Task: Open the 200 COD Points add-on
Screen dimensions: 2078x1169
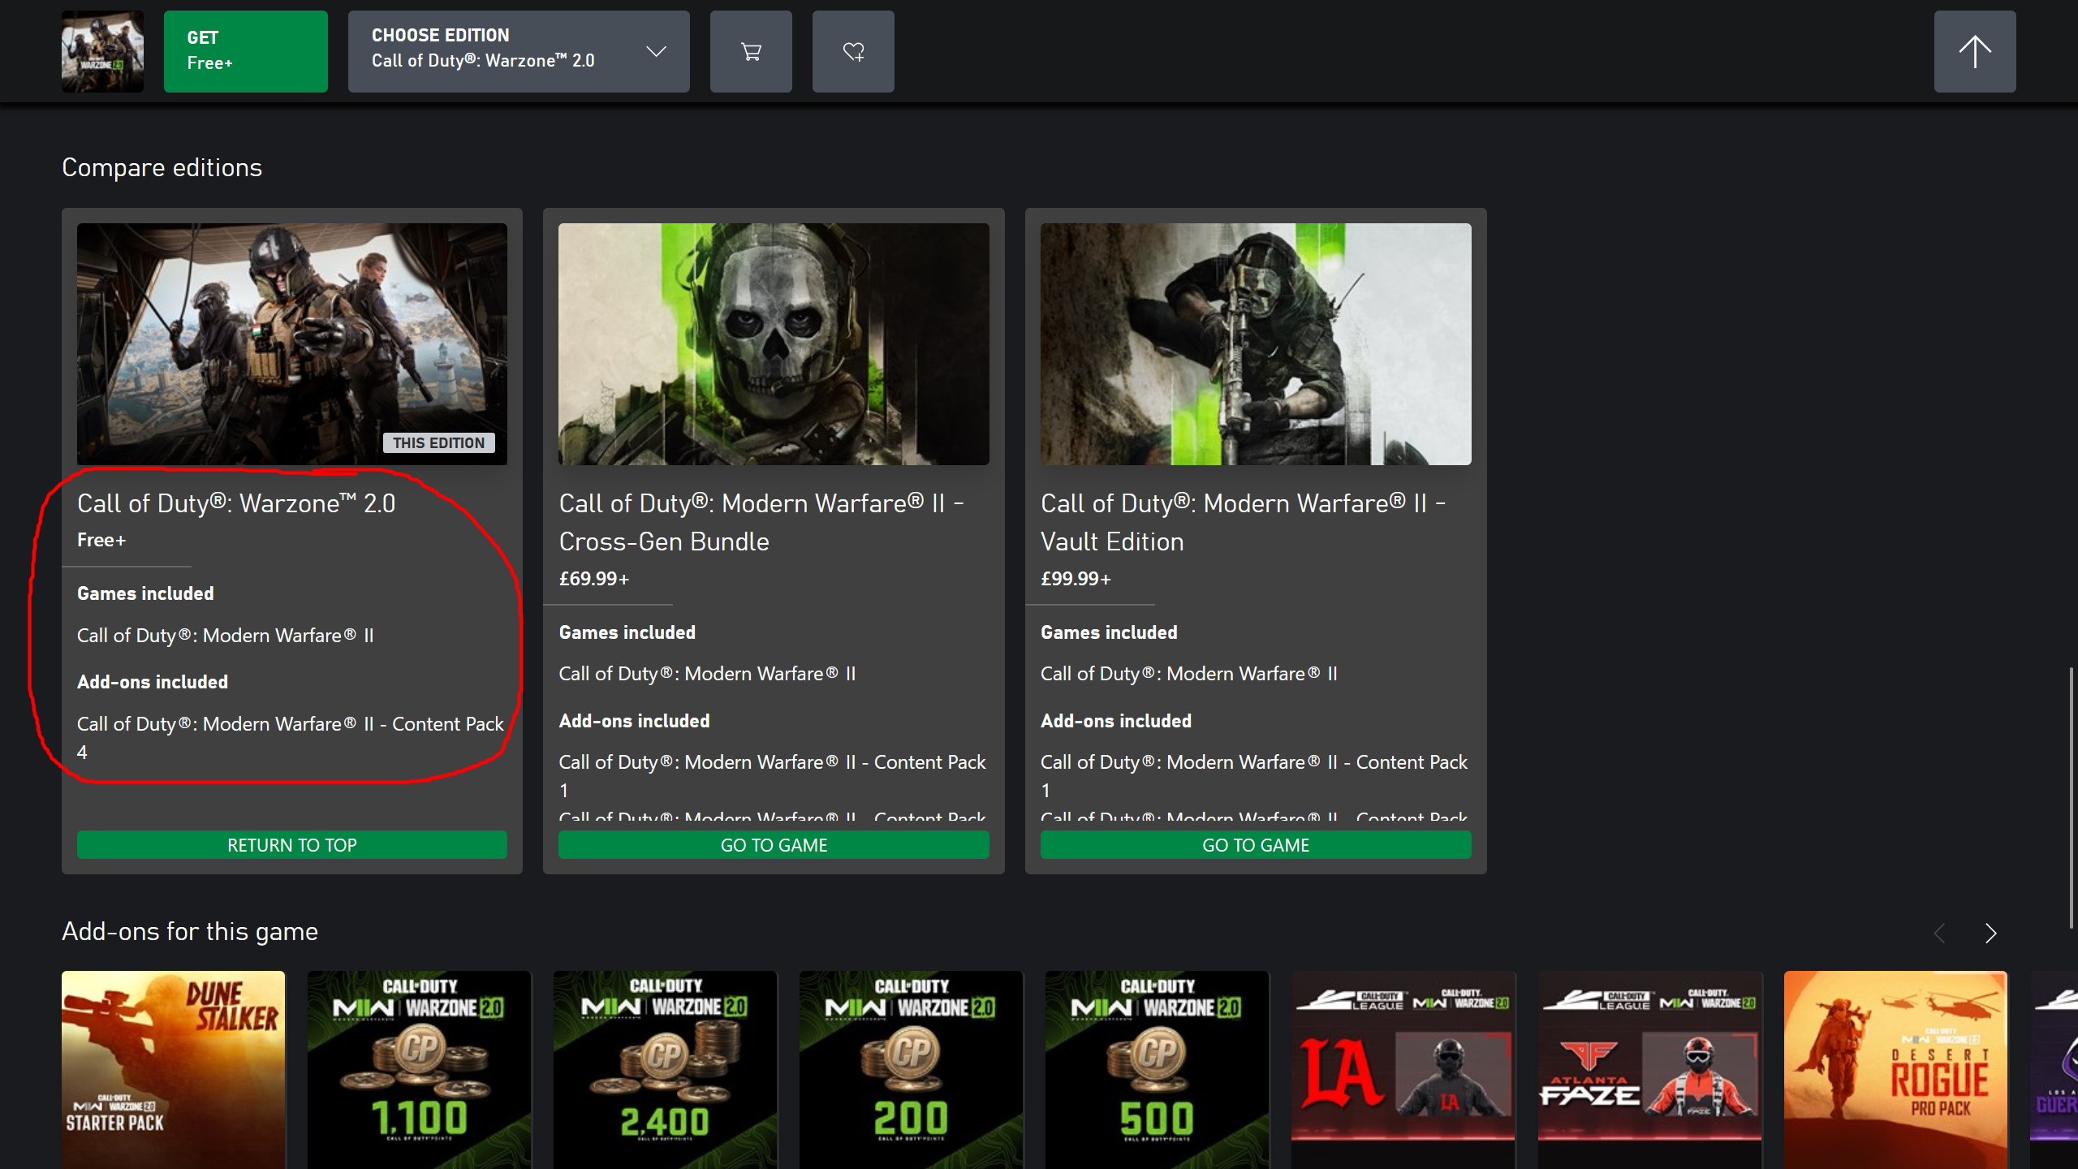Action: click(x=912, y=1070)
